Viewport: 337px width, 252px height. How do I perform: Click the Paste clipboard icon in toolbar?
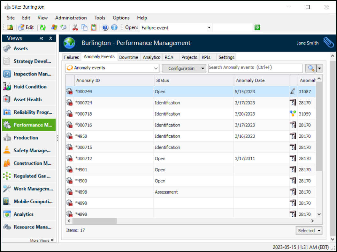coord(93,28)
